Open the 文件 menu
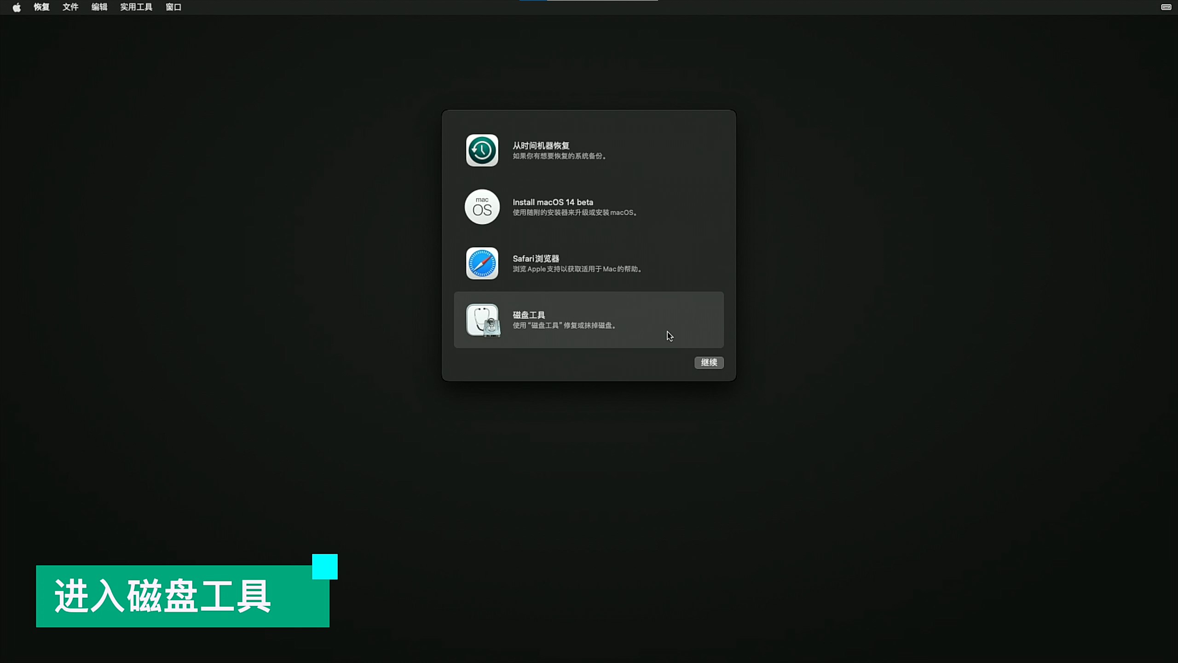The width and height of the screenshot is (1178, 663). click(70, 7)
